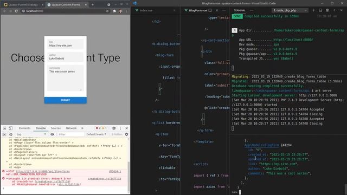Viewport: 347px width, 195px height.
Task: Activate the DevTools inspect element picker
Action: pos(4,128)
